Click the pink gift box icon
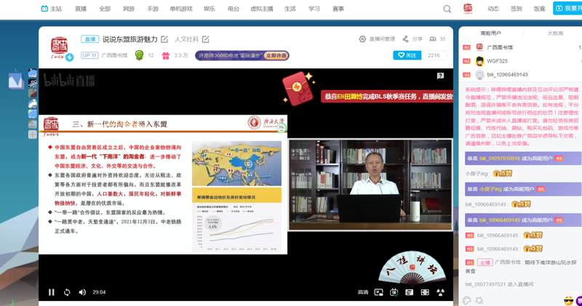 166,55
